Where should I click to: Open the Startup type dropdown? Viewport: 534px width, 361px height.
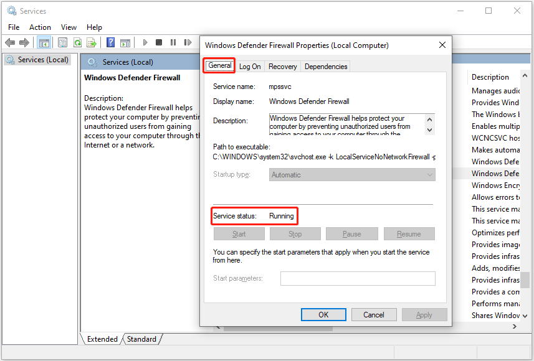(x=352, y=175)
